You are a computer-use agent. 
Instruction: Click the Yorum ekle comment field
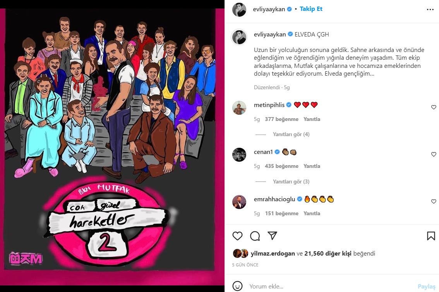[x=330, y=287]
